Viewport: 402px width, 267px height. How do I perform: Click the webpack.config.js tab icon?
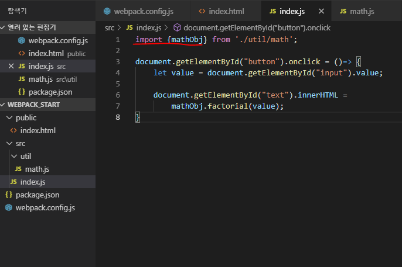click(107, 11)
